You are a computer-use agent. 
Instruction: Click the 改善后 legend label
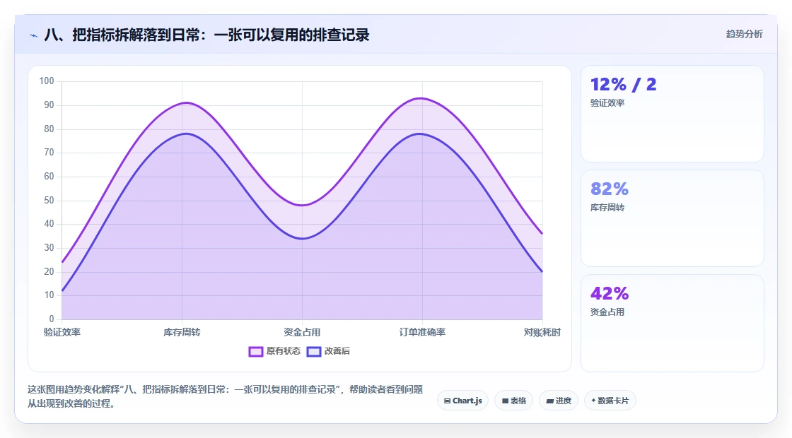coord(337,351)
